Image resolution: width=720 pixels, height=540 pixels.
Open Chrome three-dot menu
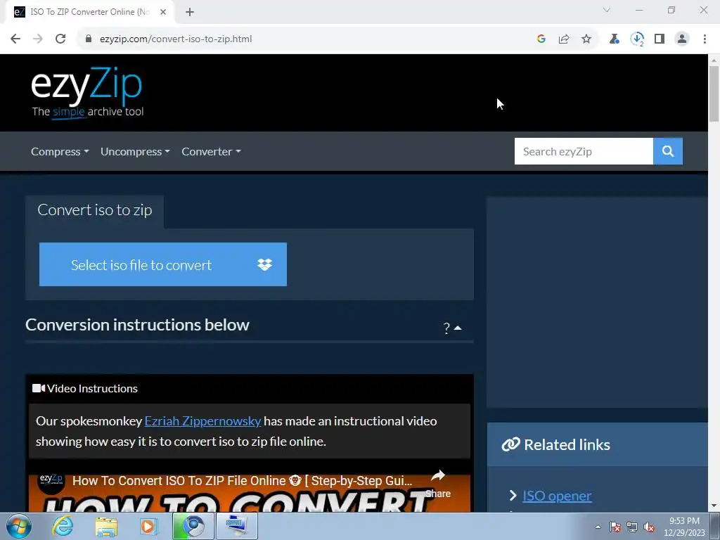(x=705, y=39)
